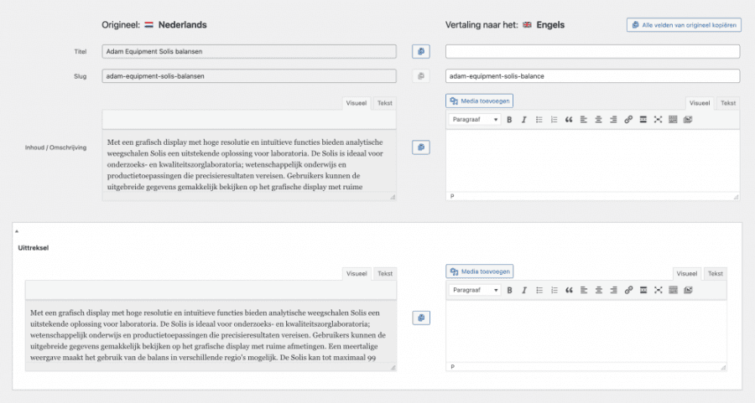This screenshot has height=403, width=755.
Task: Switch original content editor to Tekst tab
Action: (385, 103)
